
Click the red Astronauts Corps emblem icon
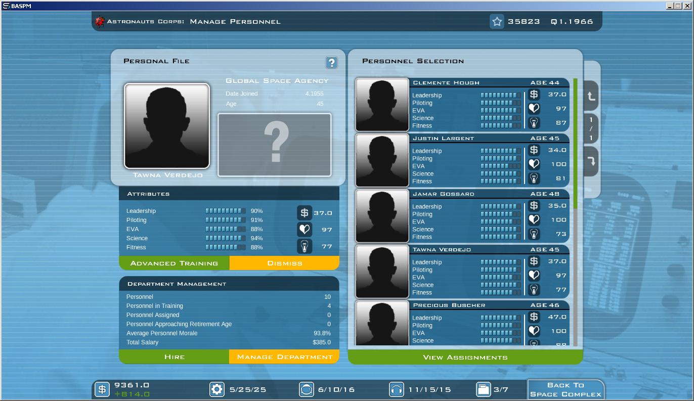click(100, 21)
